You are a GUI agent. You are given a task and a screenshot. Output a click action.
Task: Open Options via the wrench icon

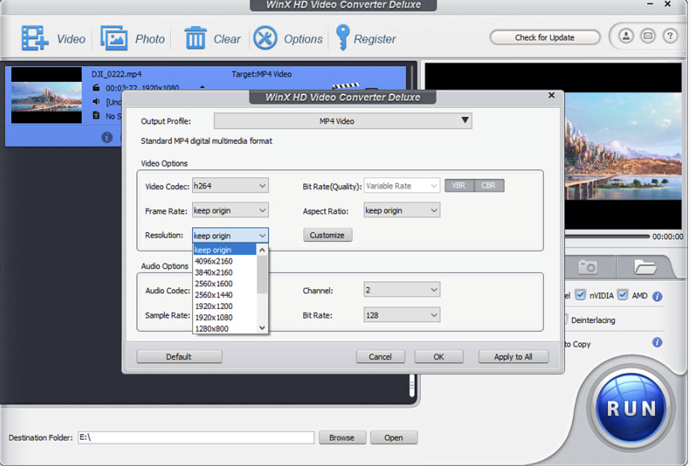[265, 38]
